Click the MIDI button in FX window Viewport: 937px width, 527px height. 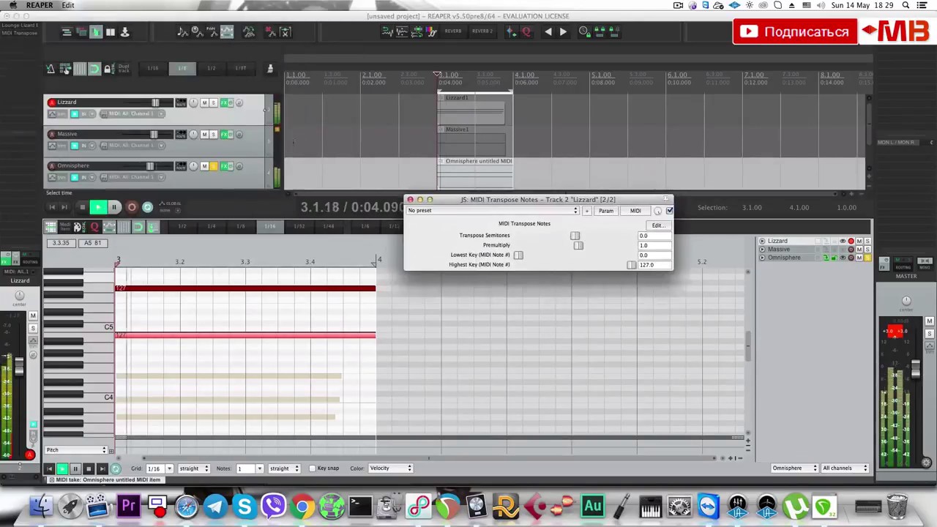pyautogui.click(x=635, y=211)
